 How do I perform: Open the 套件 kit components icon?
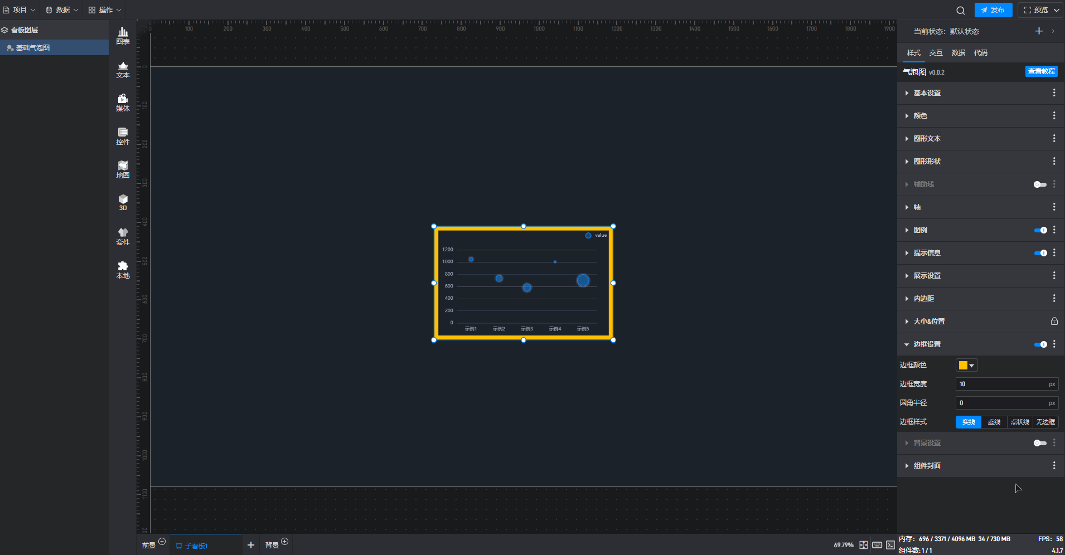[x=123, y=237]
